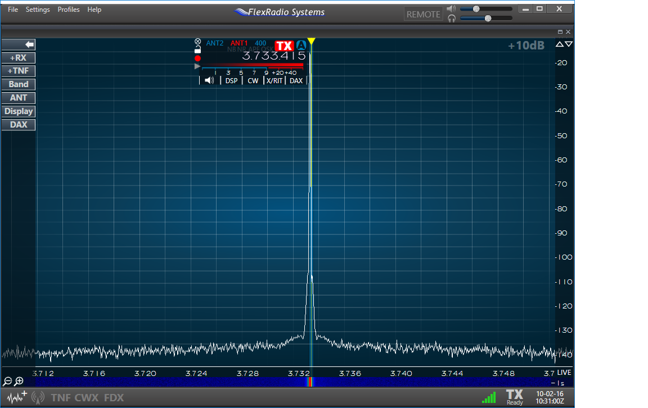The width and height of the screenshot is (648, 408).
Task: Adjust the headphone volume slider
Action: (x=486, y=18)
